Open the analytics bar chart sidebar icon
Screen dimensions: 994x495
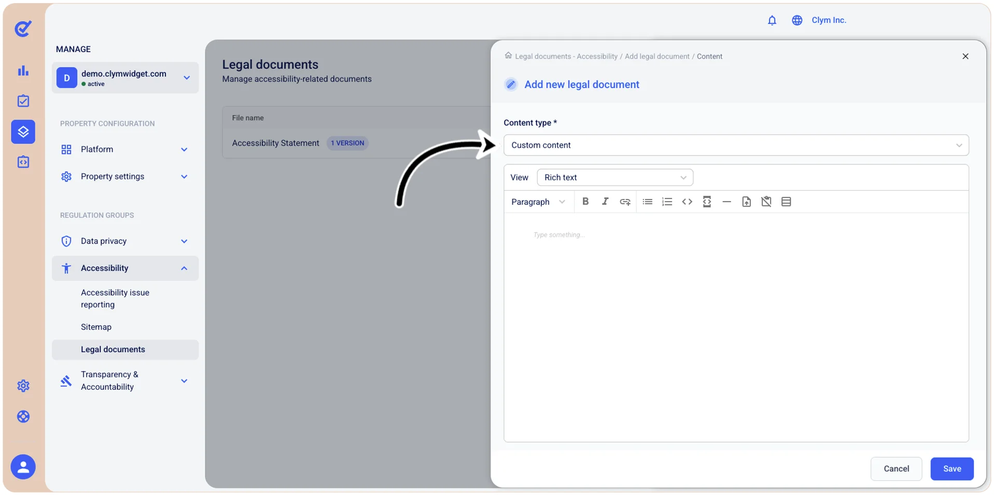23,70
